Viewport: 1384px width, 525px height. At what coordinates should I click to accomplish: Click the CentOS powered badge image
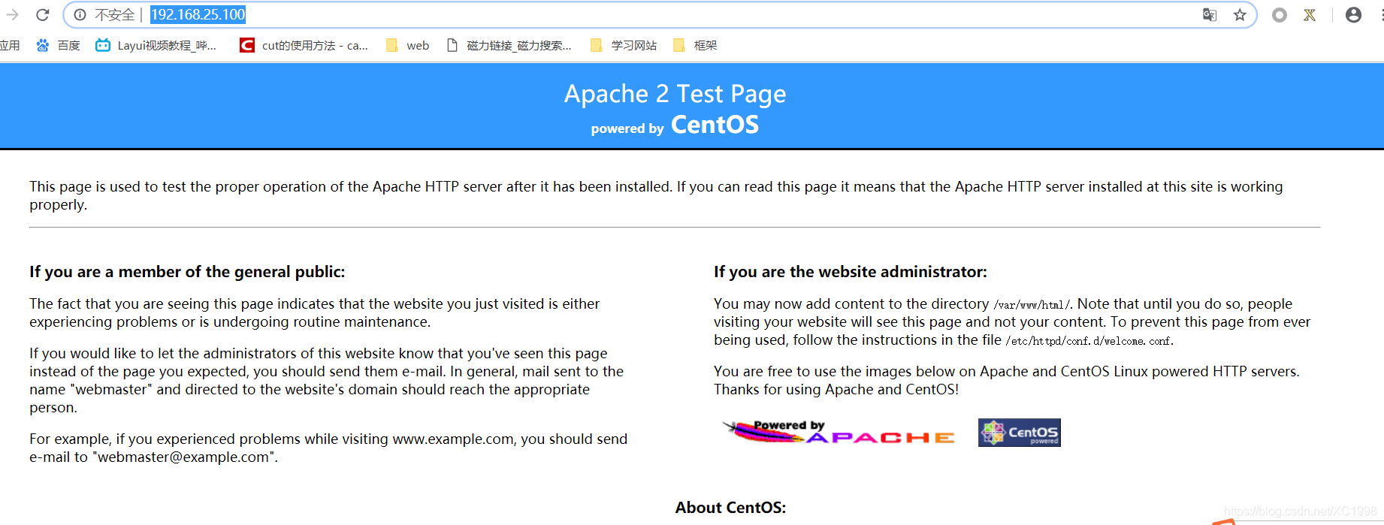click(x=1020, y=433)
